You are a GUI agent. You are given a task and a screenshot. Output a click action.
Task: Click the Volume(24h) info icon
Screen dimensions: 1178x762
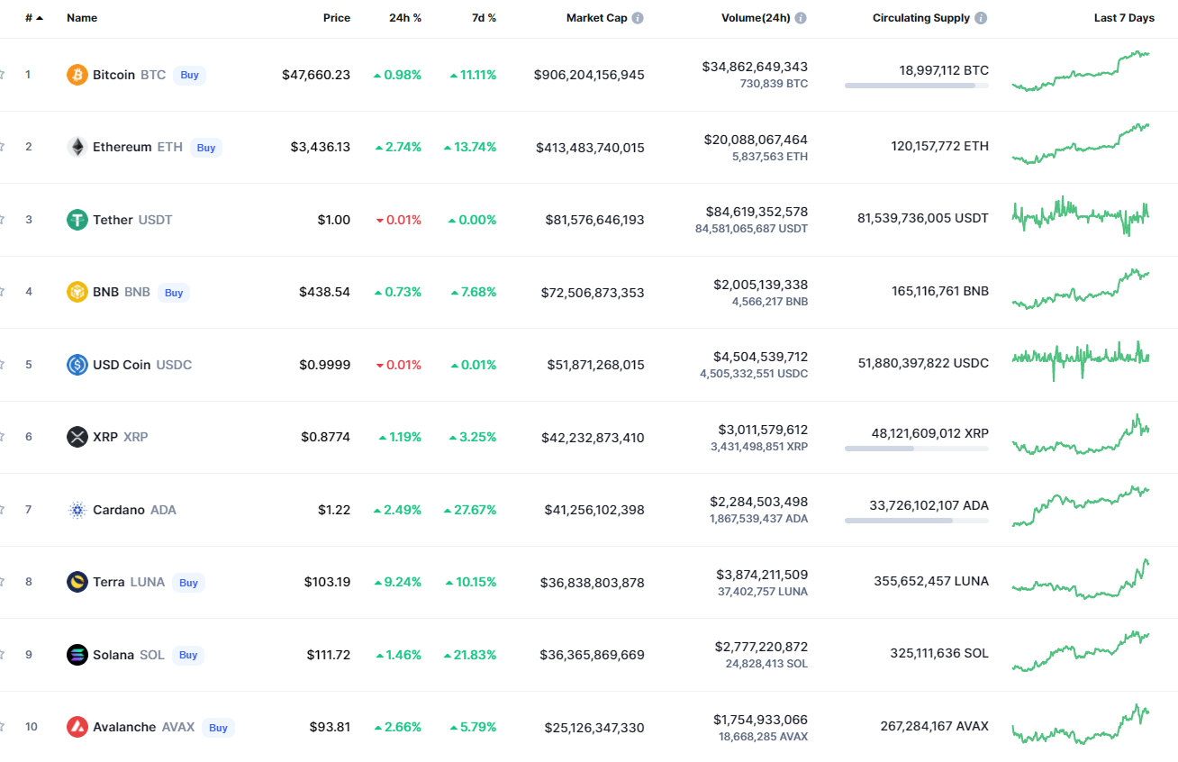coord(801,18)
